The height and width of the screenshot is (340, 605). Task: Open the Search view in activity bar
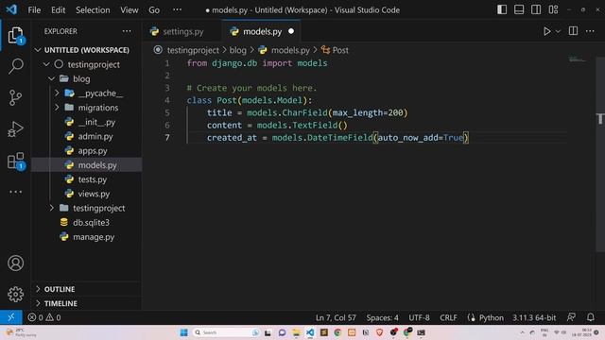[x=15, y=66]
